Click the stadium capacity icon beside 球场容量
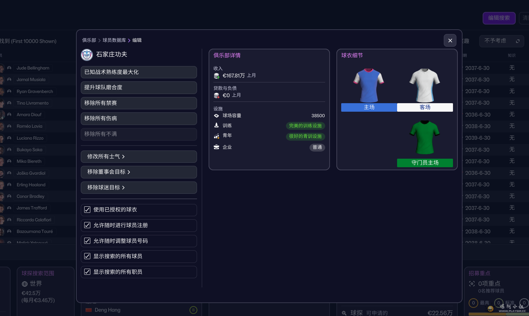The height and width of the screenshot is (316, 529). tap(216, 116)
